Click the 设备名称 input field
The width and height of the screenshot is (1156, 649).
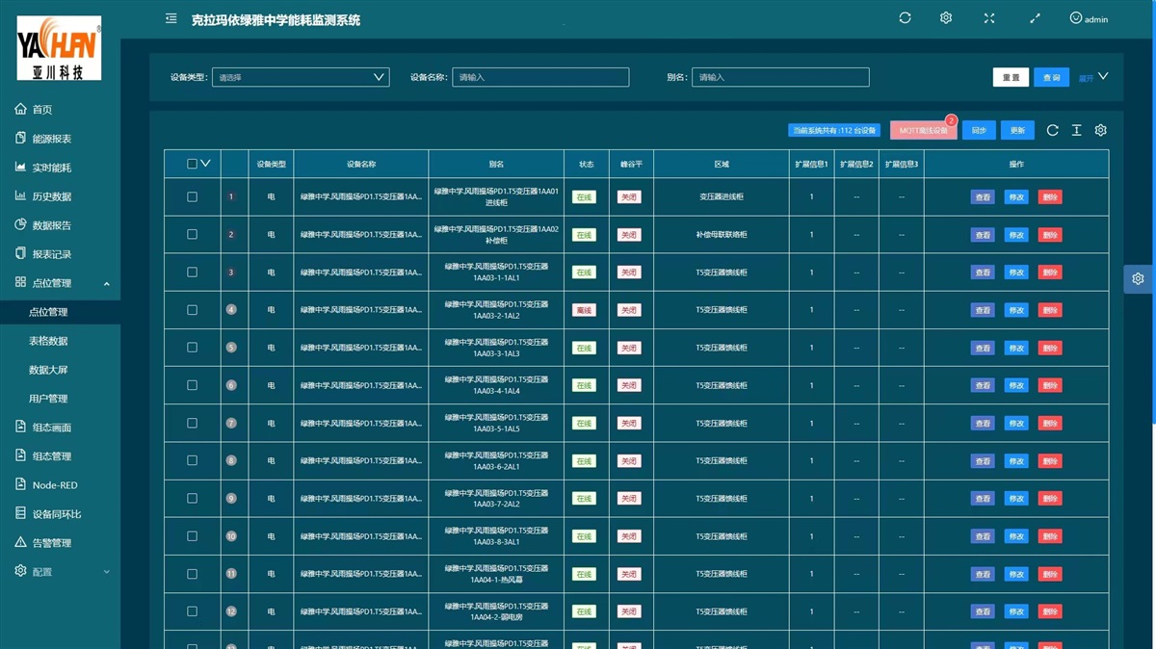[x=540, y=78]
